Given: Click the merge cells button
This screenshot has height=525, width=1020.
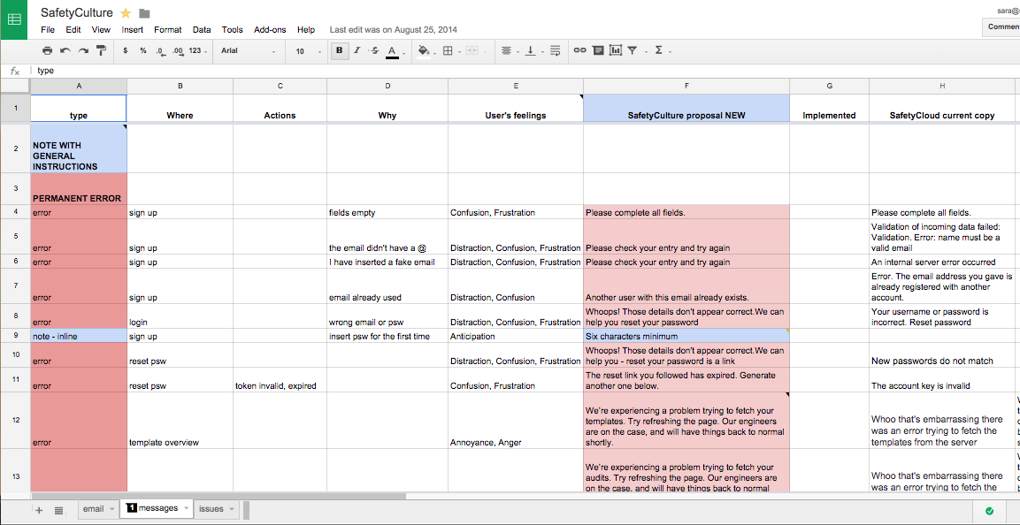Looking at the screenshot, I should [x=472, y=50].
